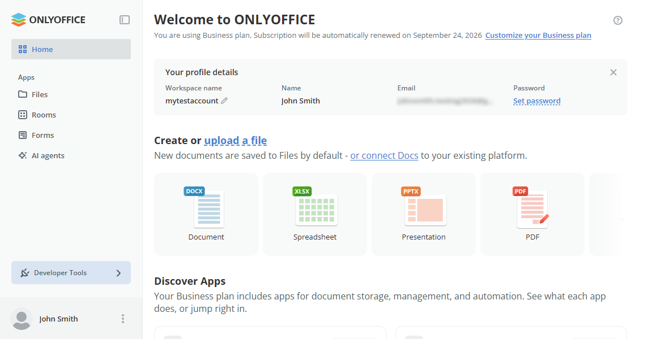648x339 pixels.
Task: Click the upload a file link
Action: tap(236, 141)
